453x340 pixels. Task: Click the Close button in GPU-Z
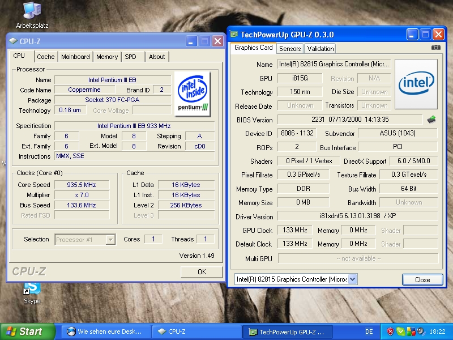[x=422, y=279]
